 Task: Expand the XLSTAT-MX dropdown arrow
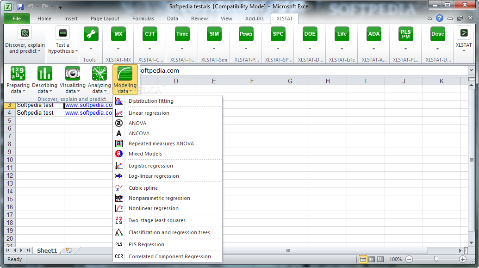118,49
